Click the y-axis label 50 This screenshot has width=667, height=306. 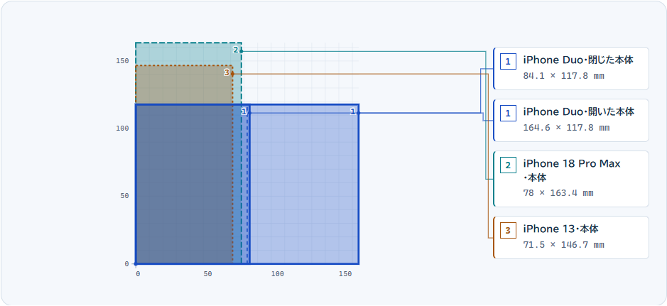tap(124, 196)
